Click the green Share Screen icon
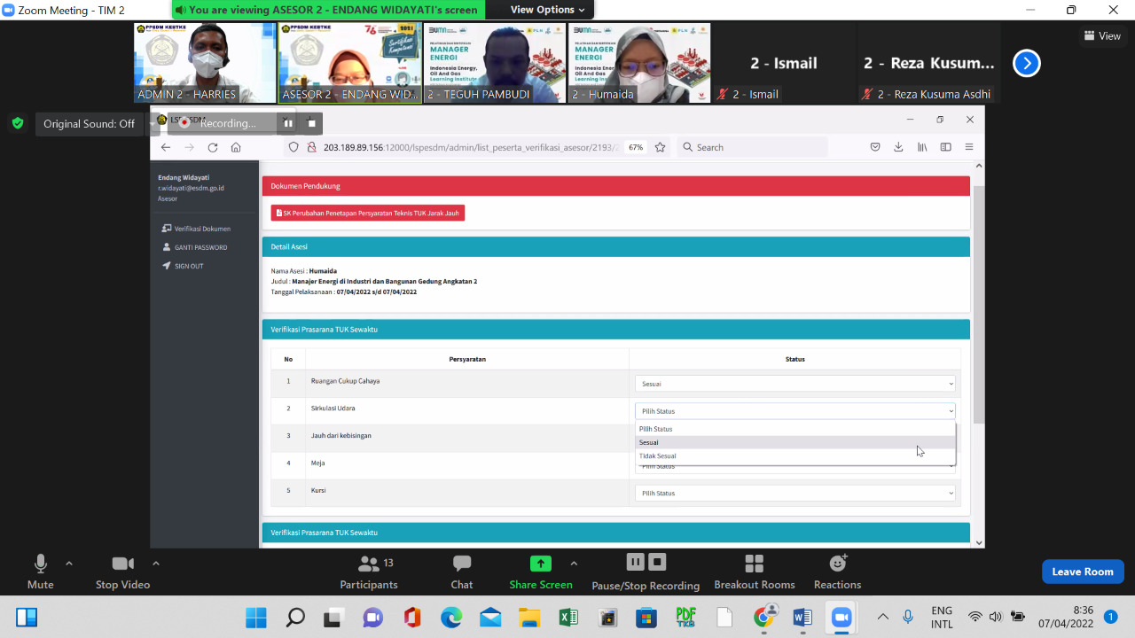The height and width of the screenshot is (638, 1135). tap(541, 564)
